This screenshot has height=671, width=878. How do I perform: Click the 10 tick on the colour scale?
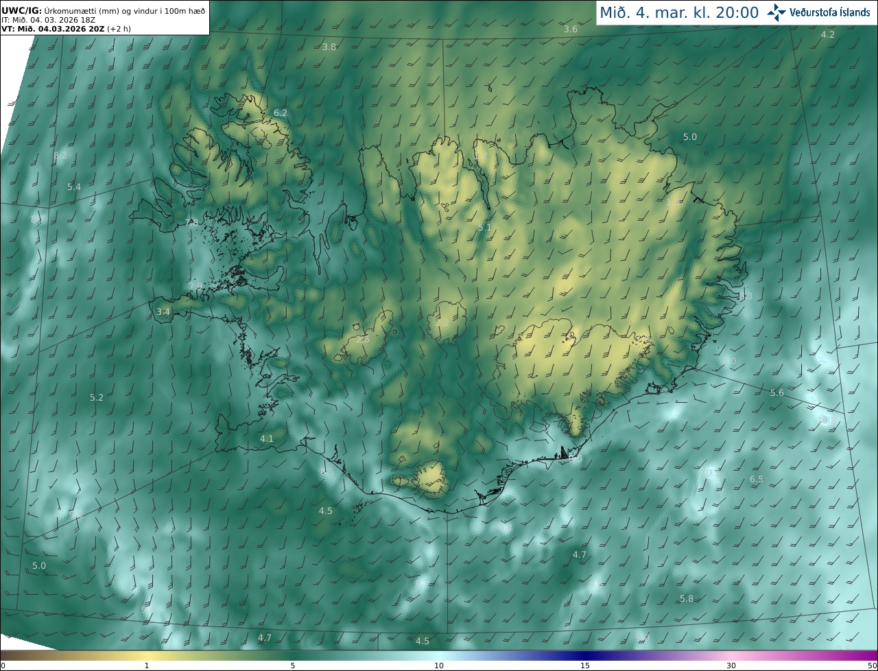[x=439, y=666]
